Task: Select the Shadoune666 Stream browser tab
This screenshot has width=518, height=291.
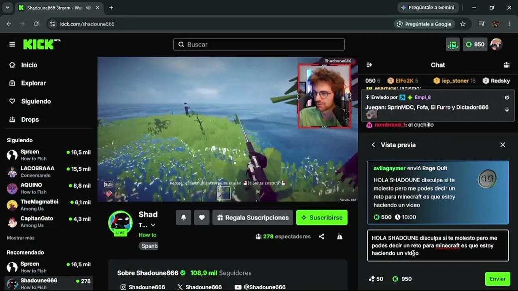Action: tap(59, 8)
